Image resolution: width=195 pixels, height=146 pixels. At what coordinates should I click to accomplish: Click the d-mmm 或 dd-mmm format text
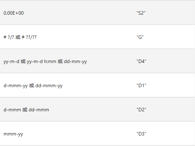(x=26, y=110)
